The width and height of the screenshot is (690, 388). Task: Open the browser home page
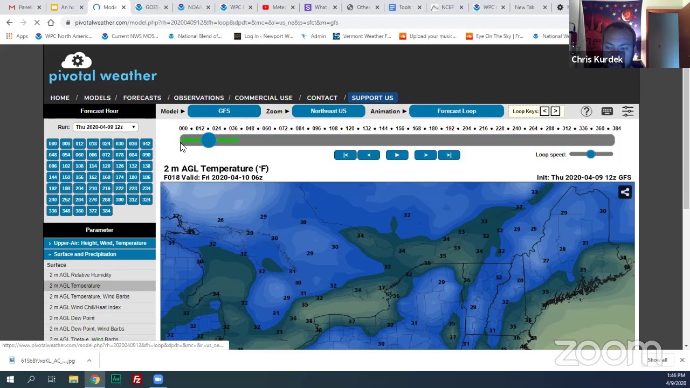tap(51, 23)
